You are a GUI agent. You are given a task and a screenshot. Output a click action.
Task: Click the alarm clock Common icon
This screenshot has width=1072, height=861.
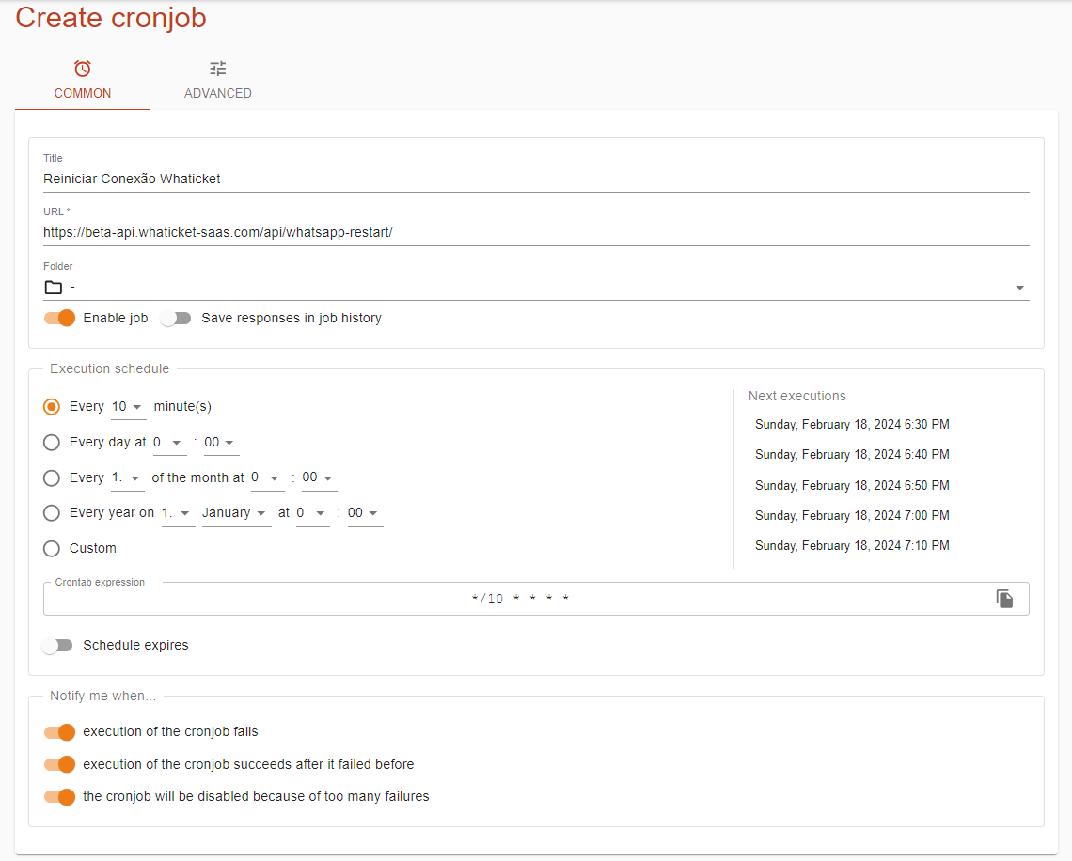point(83,69)
